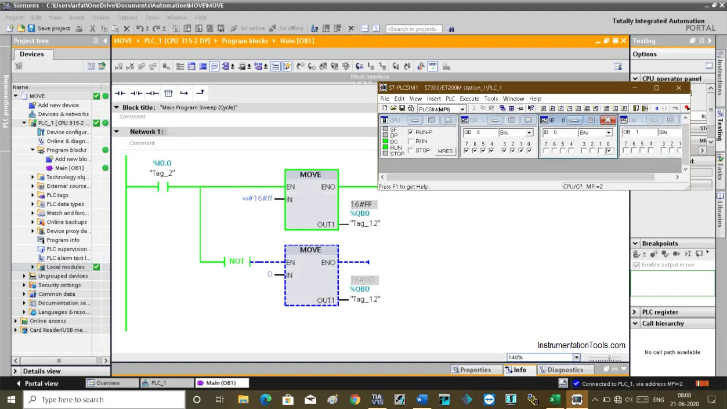Click the Search in project field
This screenshot has width=727, height=409.
(x=414, y=28)
